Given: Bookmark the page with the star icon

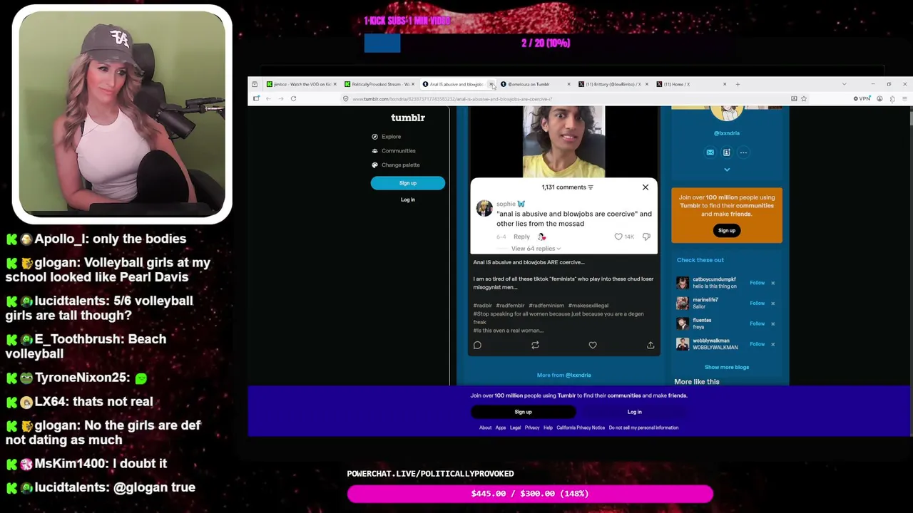Looking at the screenshot, I should click(804, 99).
